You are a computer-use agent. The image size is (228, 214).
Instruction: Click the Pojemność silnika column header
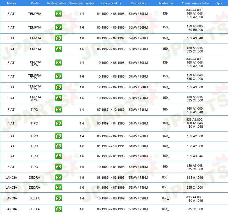81,3
